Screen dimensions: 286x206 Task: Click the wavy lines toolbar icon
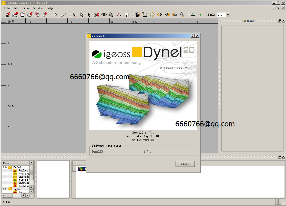click(x=111, y=15)
